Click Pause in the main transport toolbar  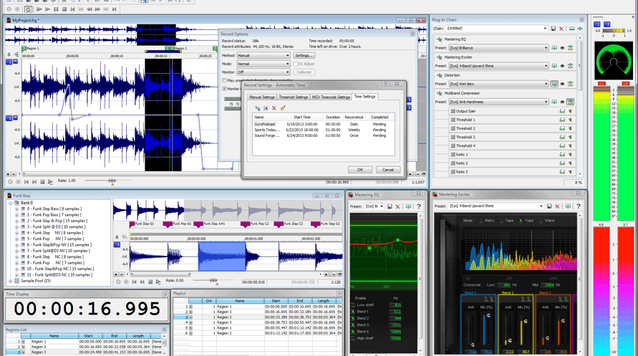tap(56, 9)
